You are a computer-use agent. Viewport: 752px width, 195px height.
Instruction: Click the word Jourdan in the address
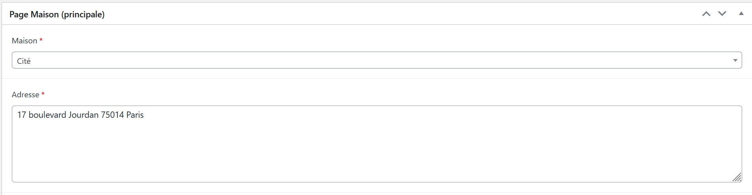[x=83, y=115]
